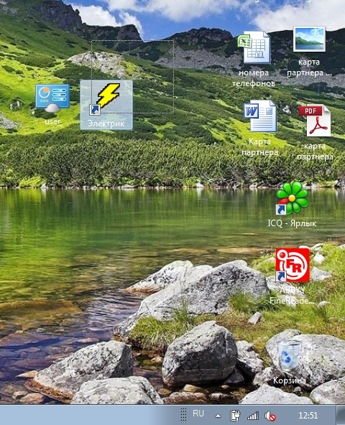This screenshot has width=345, height=425.
Task: Click the Корзина label text
Action: click(x=290, y=380)
